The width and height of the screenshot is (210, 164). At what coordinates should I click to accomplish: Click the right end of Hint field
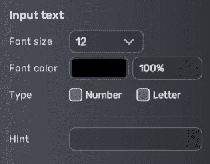pos(196,139)
